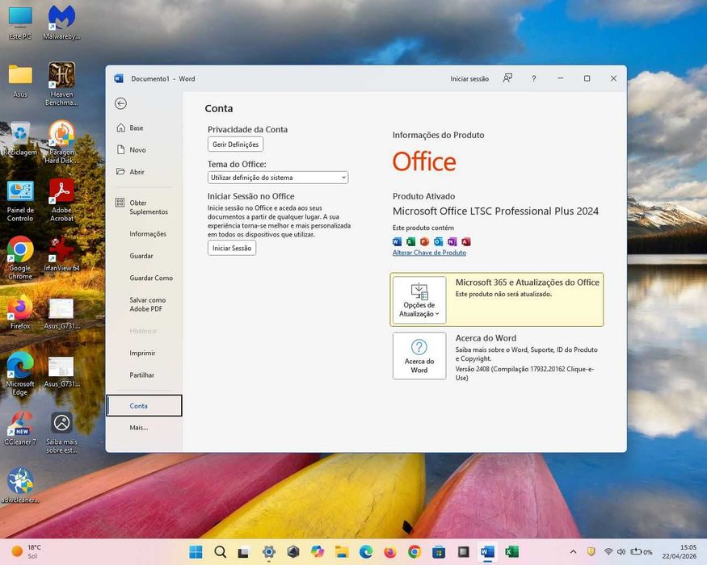707x565 pixels.
Task: Select the Reciclagem bin icon
Action: 20,139
